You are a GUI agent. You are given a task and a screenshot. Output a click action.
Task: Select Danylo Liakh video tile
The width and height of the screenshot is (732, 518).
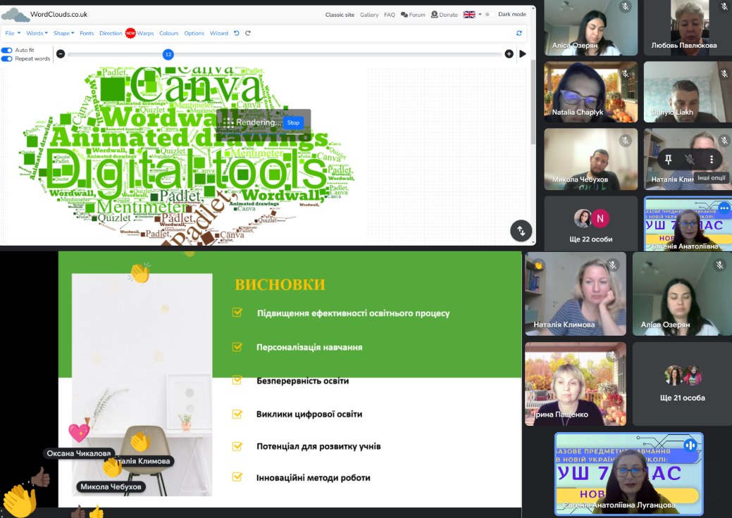688,92
